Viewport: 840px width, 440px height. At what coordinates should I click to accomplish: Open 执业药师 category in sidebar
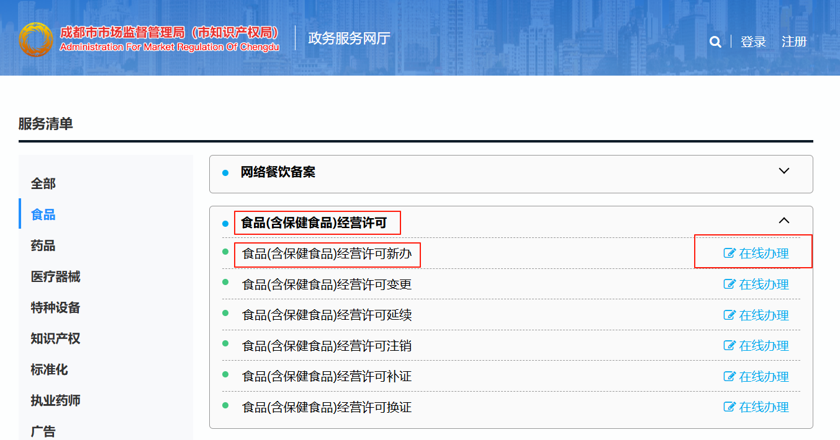coord(56,401)
